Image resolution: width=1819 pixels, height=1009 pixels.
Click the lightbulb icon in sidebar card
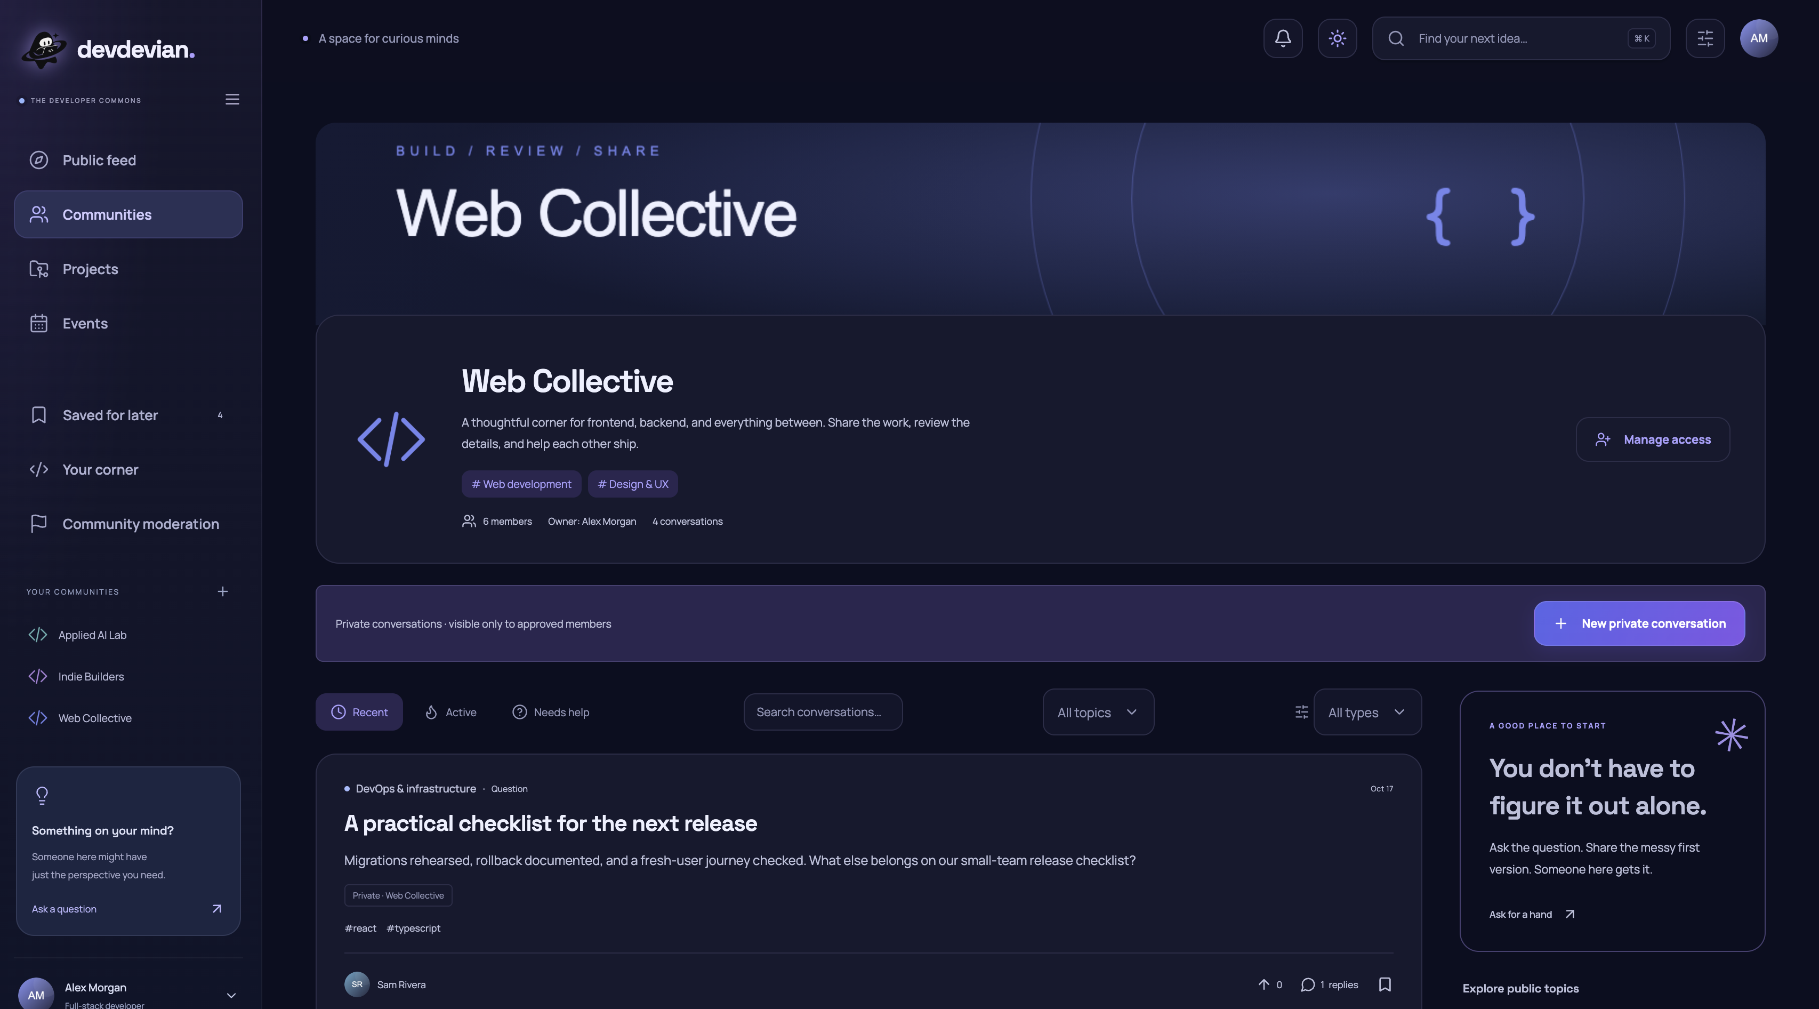click(42, 796)
